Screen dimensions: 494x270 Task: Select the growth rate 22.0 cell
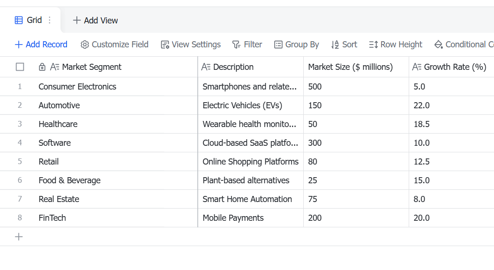[451, 105]
